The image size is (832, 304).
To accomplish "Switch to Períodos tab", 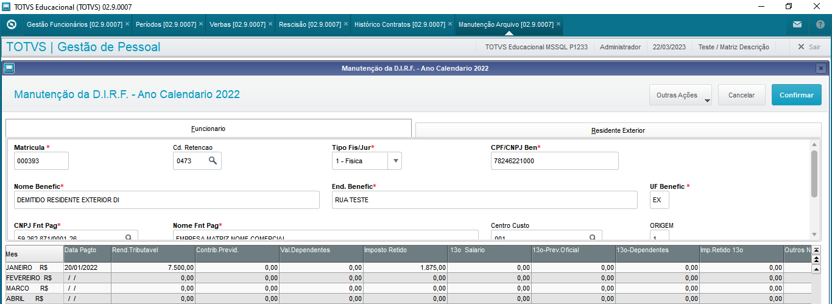I will (166, 24).
